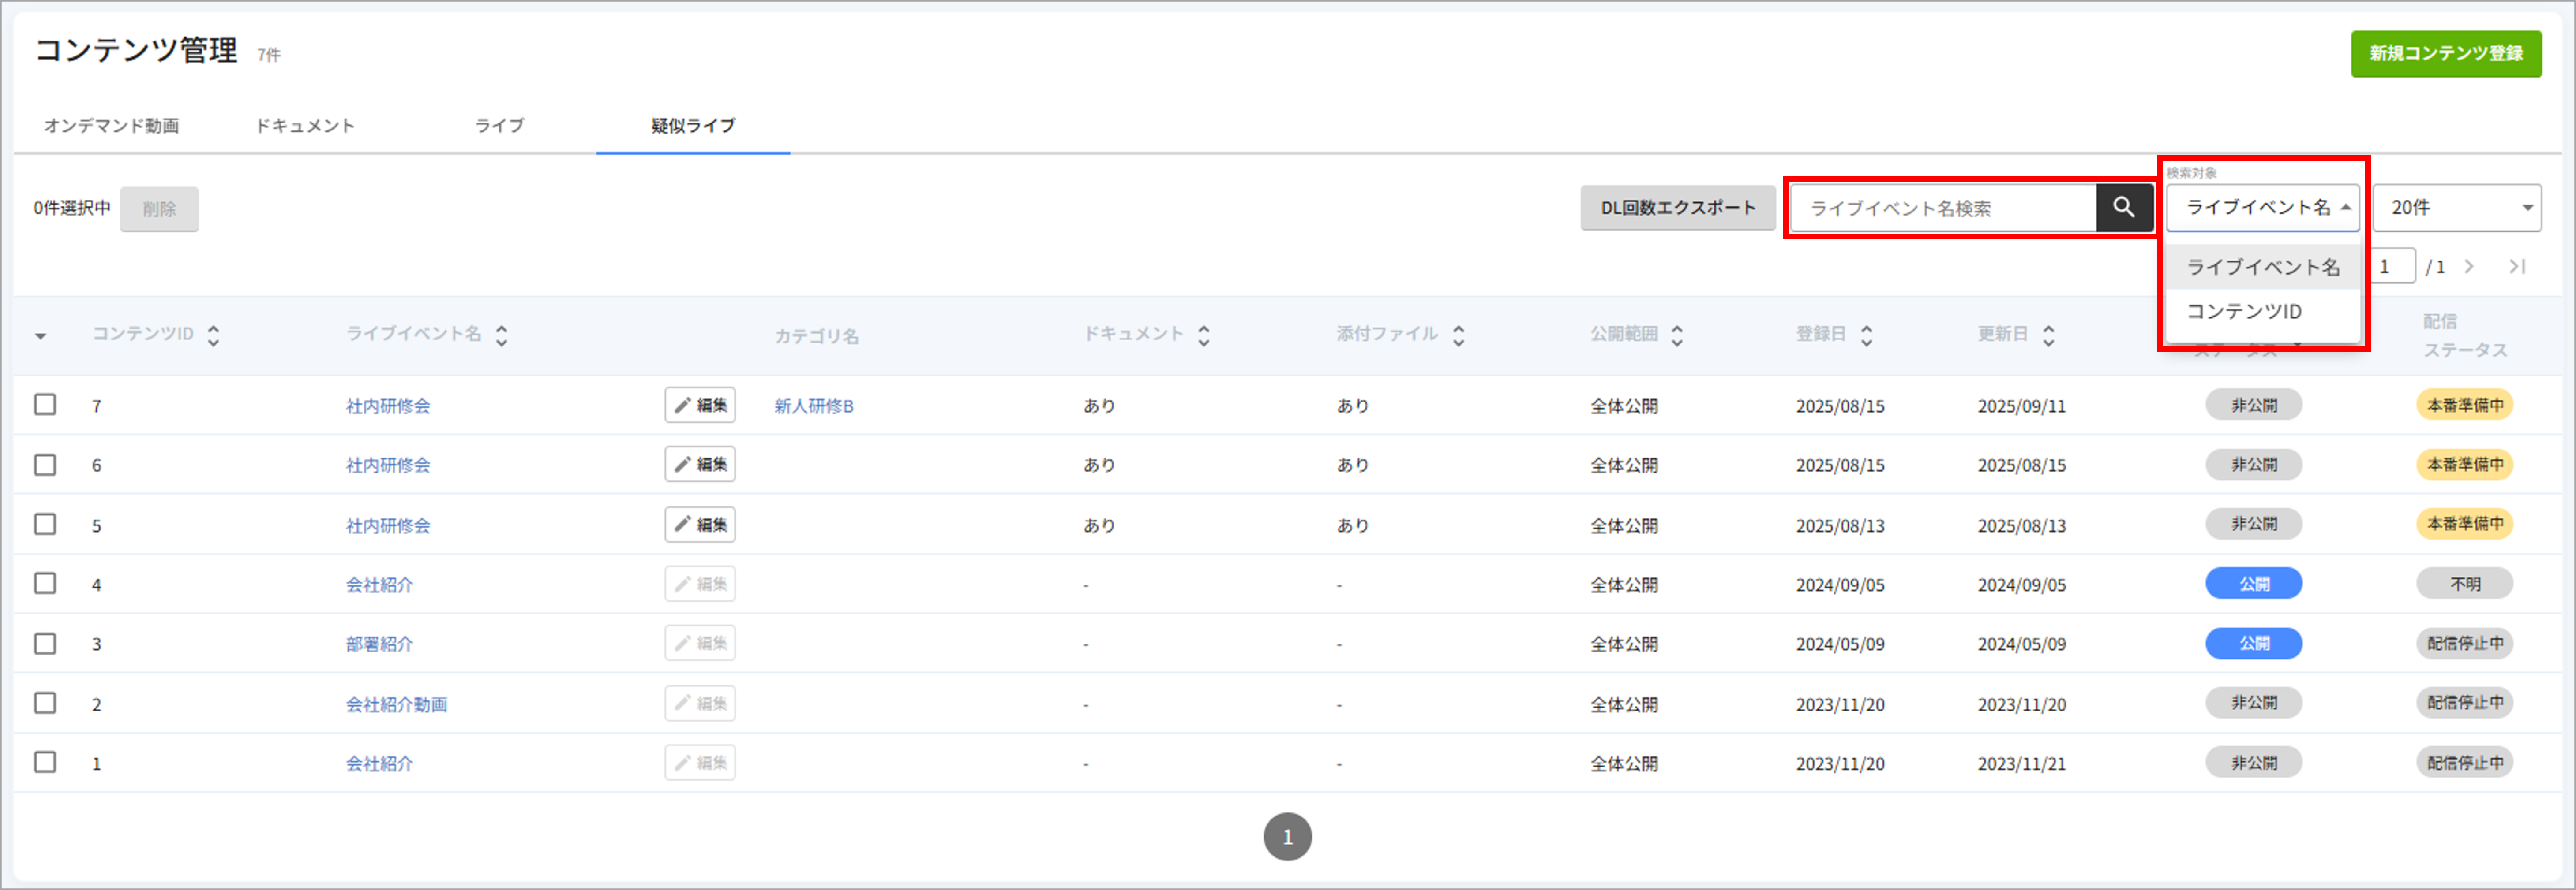Switch to ライブ tab

[499, 126]
